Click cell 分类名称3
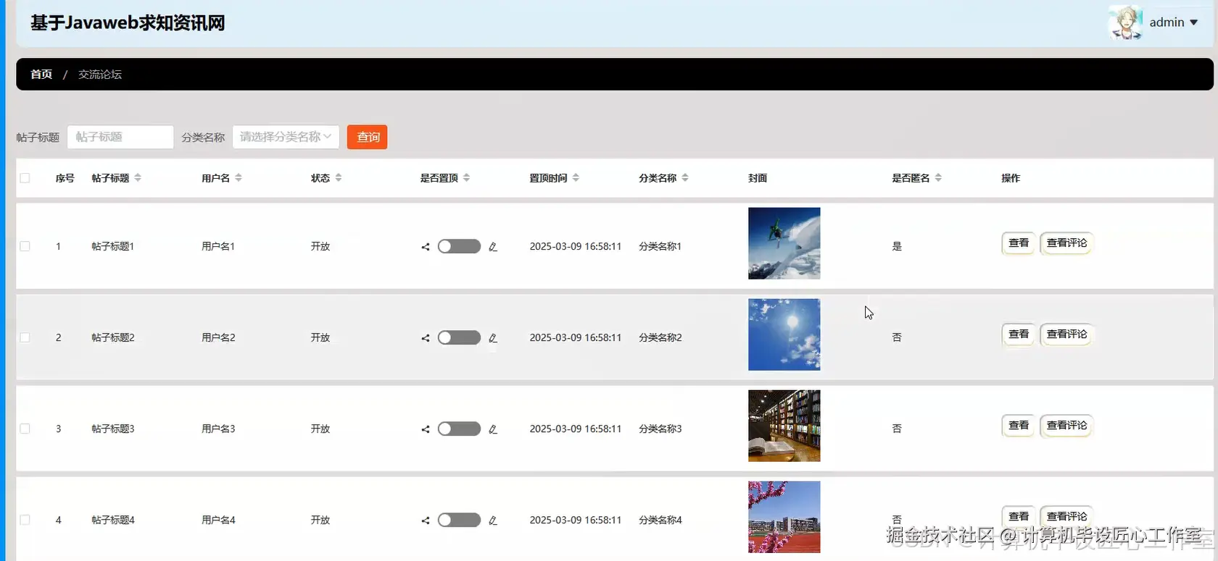The width and height of the screenshot is (1218, 561). [660, 429]
